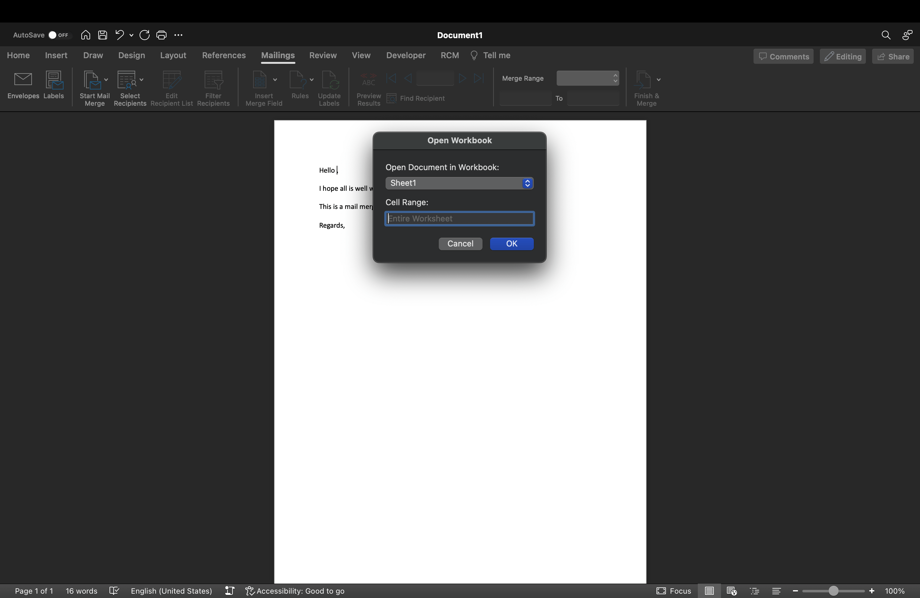Screen dimensions: 920x598
Task: Click OK in Open Workbook dialog
Action: click(511, 244)
